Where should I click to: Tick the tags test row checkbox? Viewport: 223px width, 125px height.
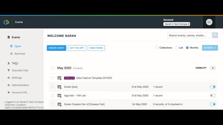point(52,96)
